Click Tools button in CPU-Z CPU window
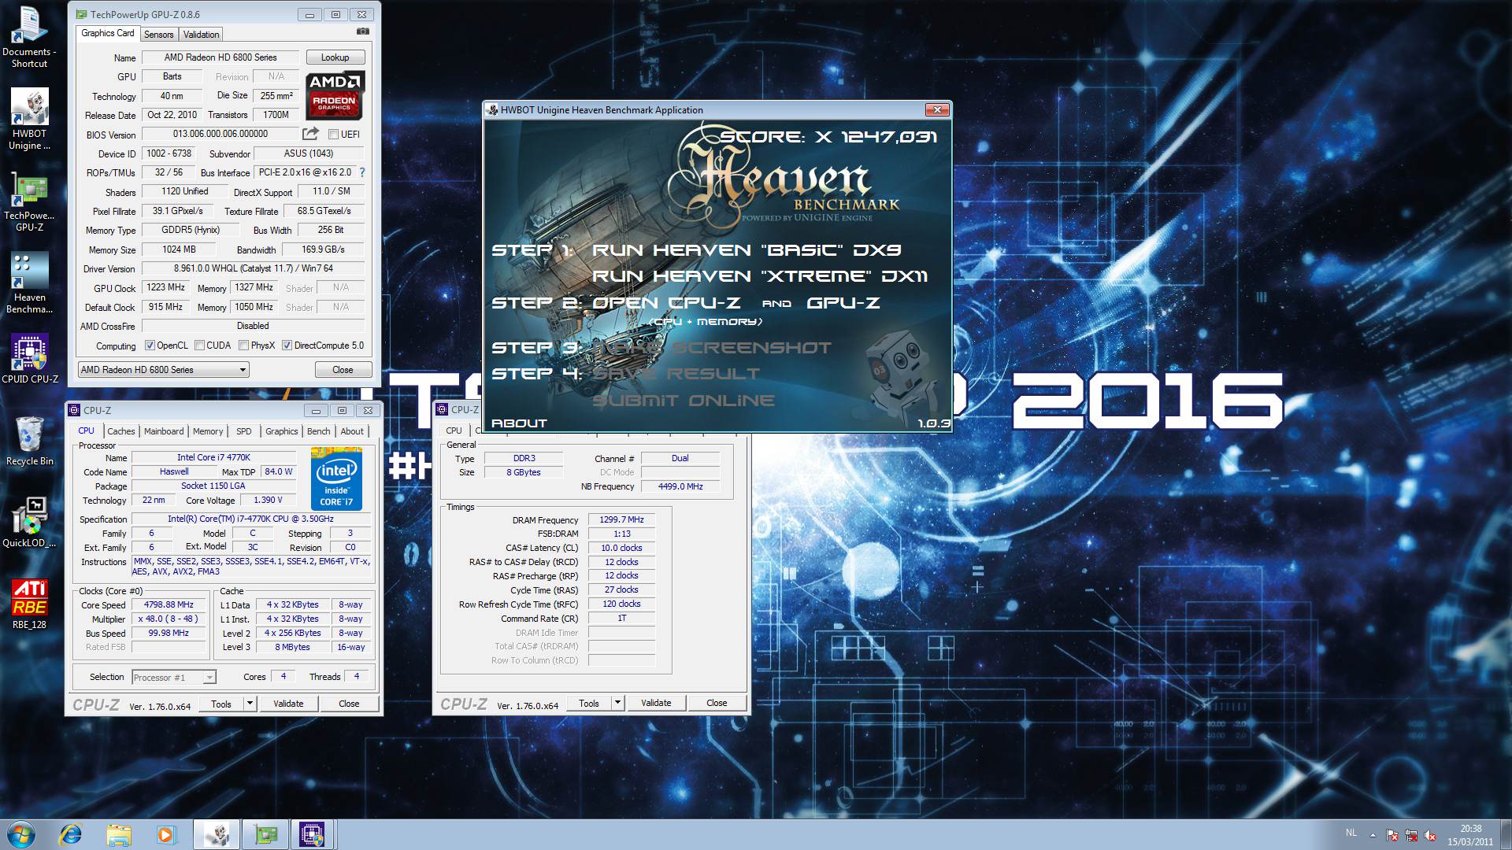Viewport: 1512px width, 850px height. 221,704
